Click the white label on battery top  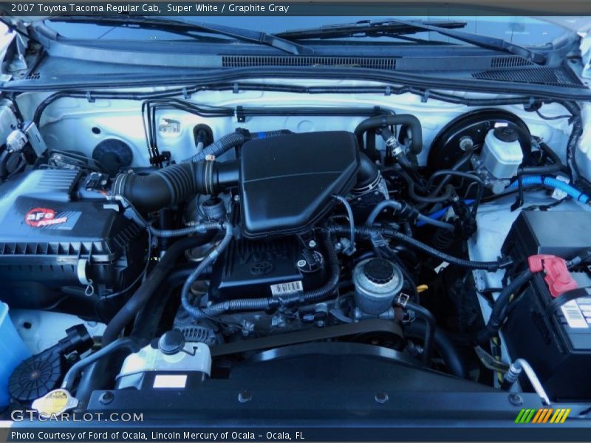pyautogui.click(x=576, y=312)
